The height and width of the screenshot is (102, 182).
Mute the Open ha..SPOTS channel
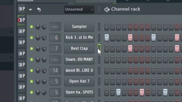pos(32,92)
